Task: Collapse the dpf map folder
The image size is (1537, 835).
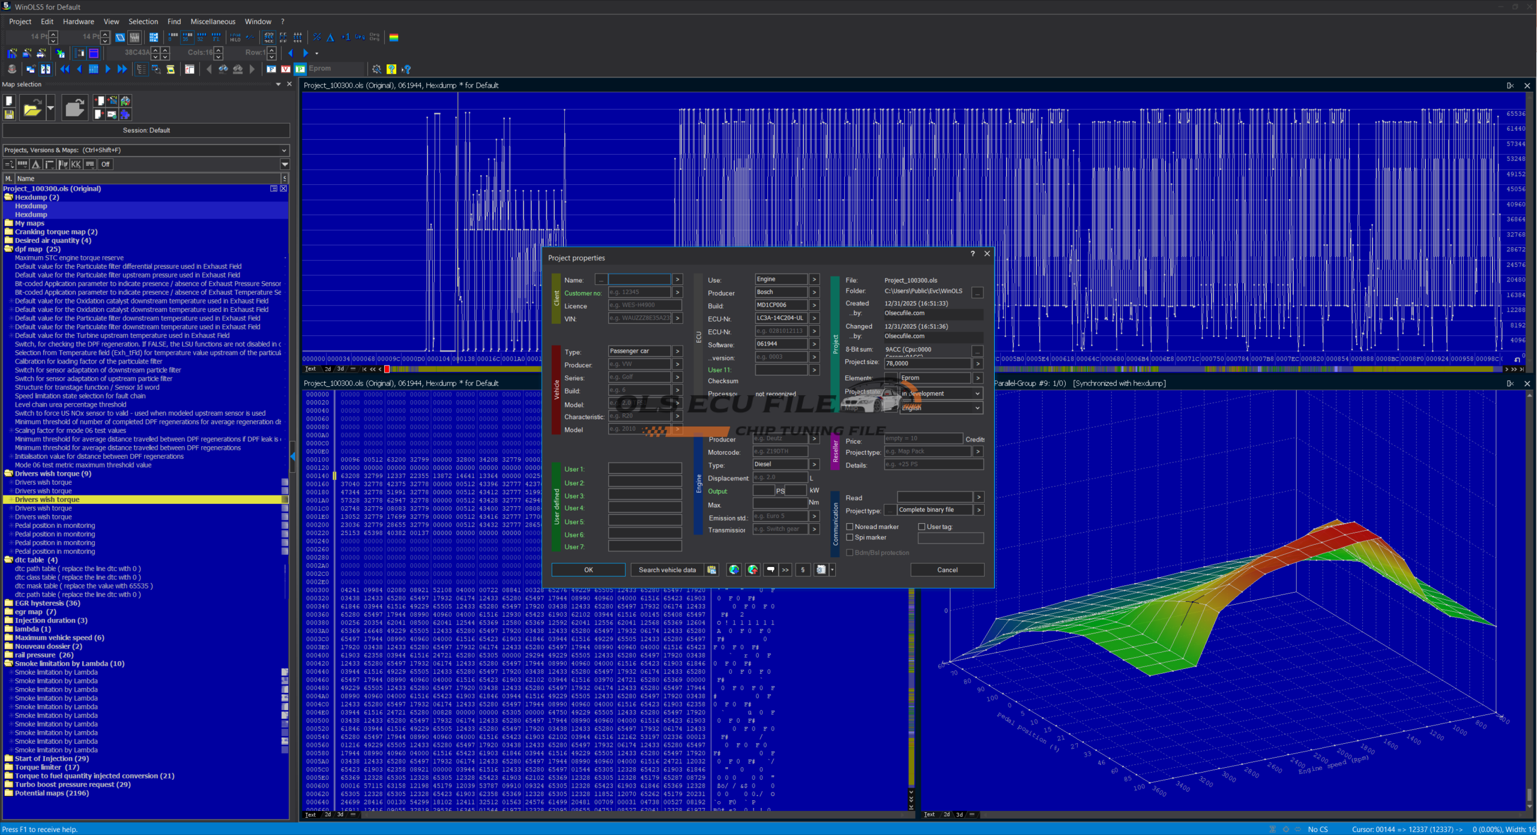Action: 8,249
